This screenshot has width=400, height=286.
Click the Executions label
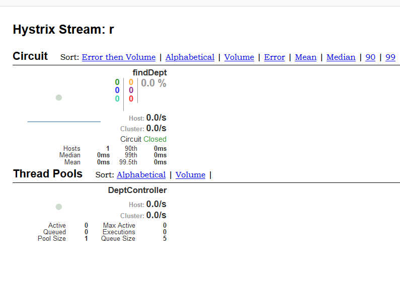(119, 232)
